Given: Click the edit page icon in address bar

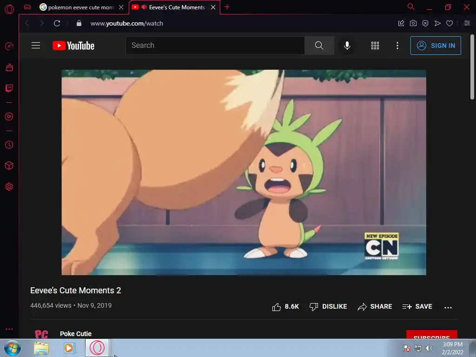Looking at the screenshot, I should point(401,23).
